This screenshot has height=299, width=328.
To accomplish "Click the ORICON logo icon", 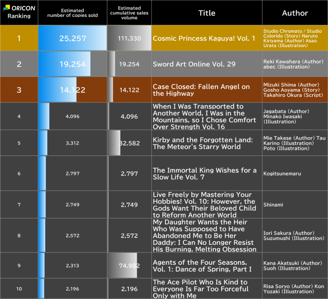I will 6,8.
